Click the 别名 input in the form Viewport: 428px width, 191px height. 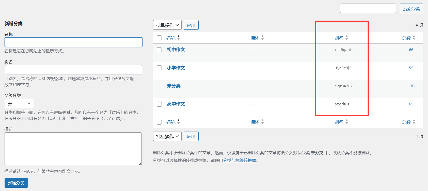[73, 70]
